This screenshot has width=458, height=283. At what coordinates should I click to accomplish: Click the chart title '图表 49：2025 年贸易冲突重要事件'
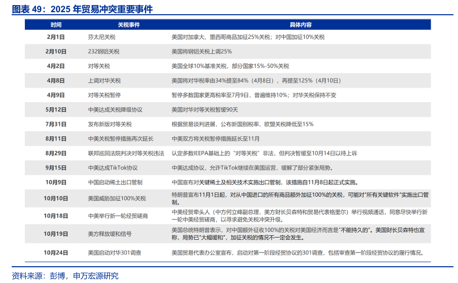(82, 9)
